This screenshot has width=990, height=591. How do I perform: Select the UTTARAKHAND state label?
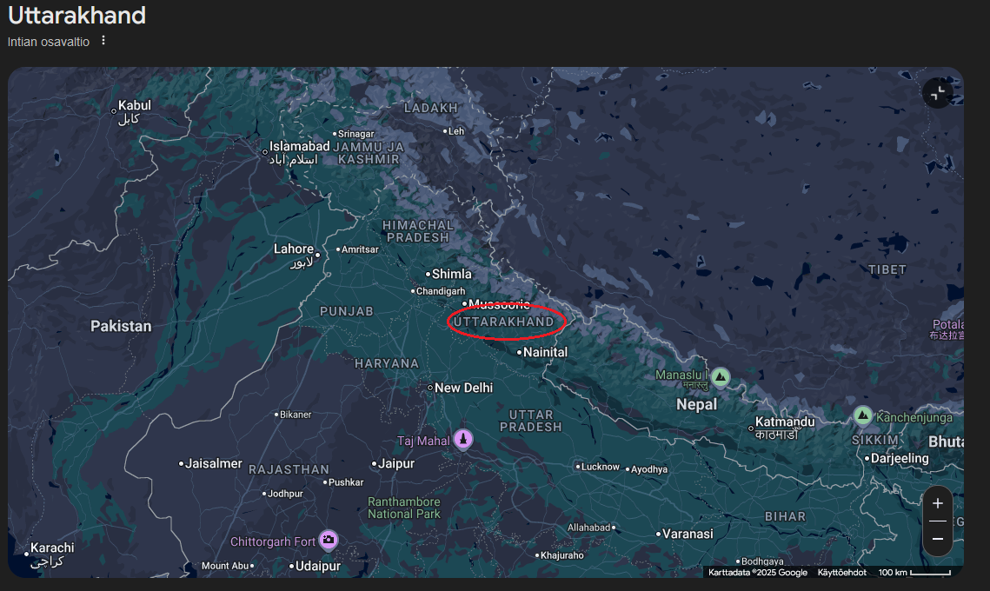pos(504,322)
